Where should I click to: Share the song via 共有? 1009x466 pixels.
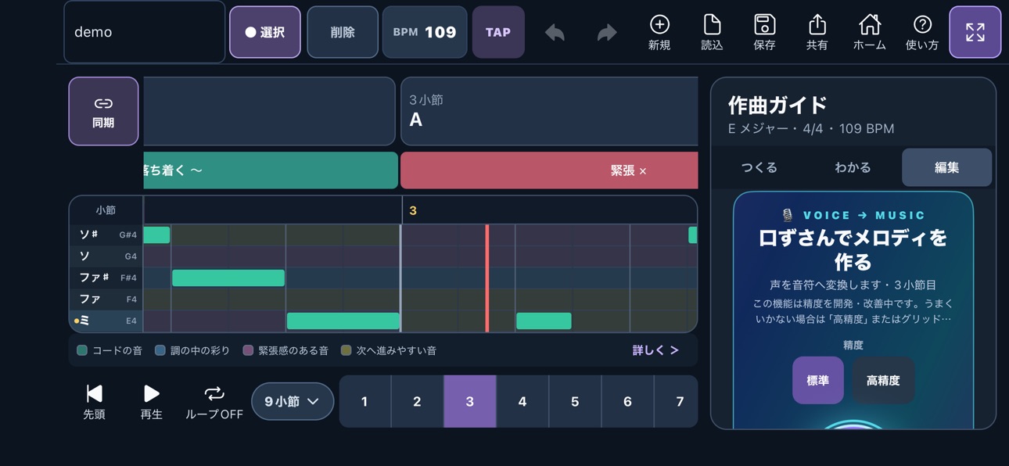click(817, 33)
